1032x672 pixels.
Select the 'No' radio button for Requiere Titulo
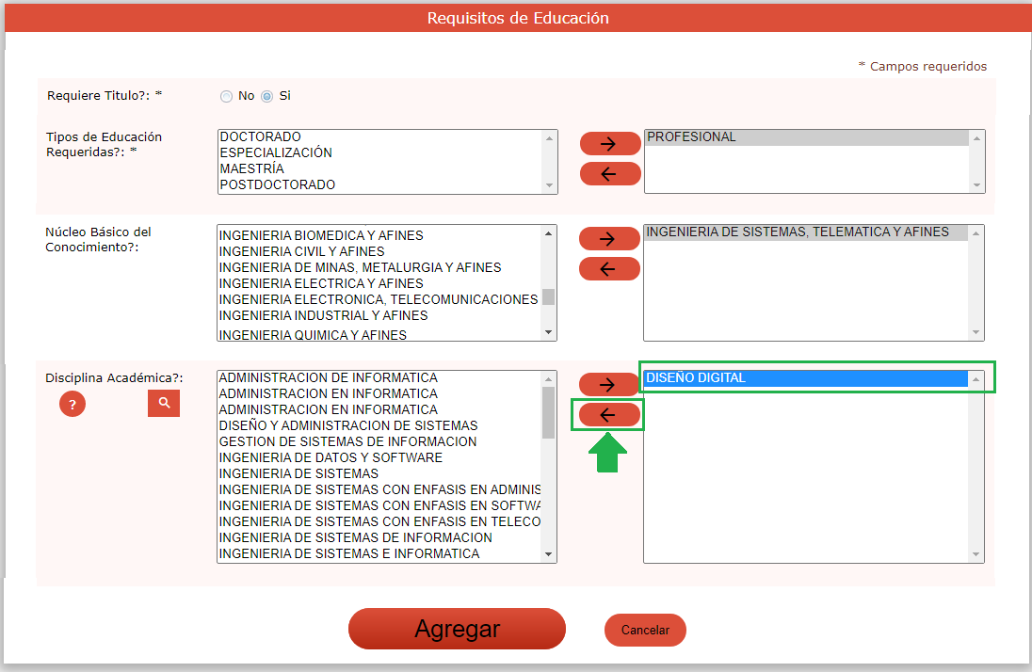click(x=226, y=96)
